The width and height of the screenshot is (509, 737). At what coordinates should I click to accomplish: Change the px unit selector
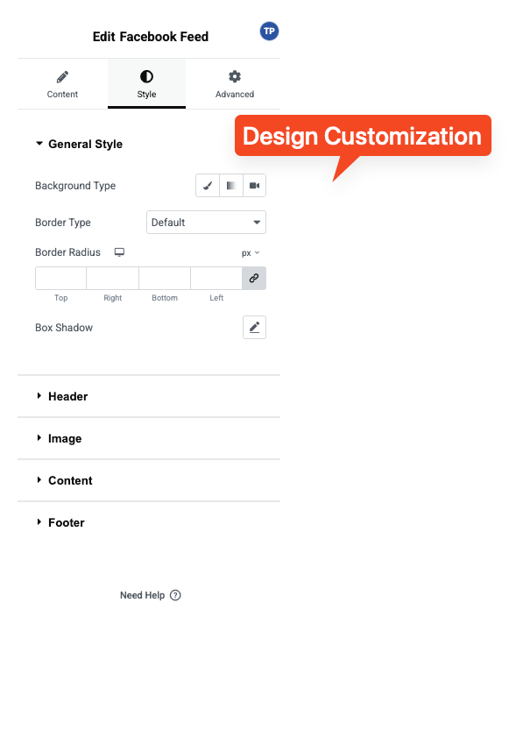point(251,253)
